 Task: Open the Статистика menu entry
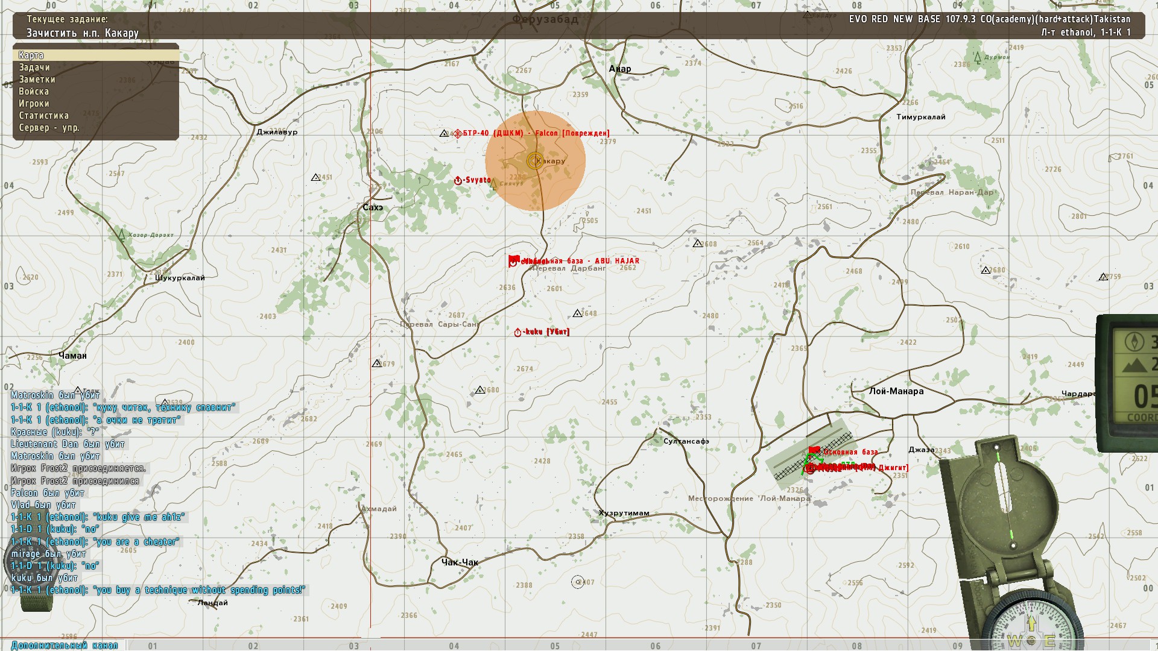pyautogui.click(x=96, y=116)
